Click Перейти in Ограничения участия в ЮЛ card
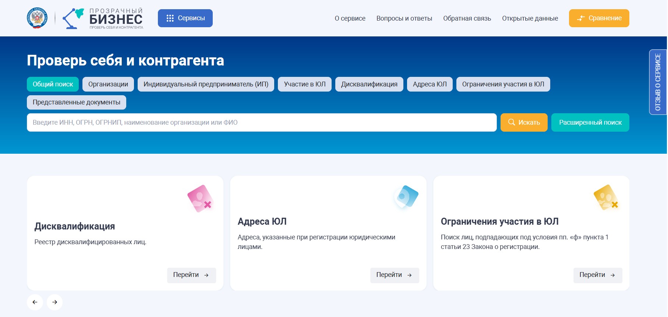 click(x=598, y=275)
